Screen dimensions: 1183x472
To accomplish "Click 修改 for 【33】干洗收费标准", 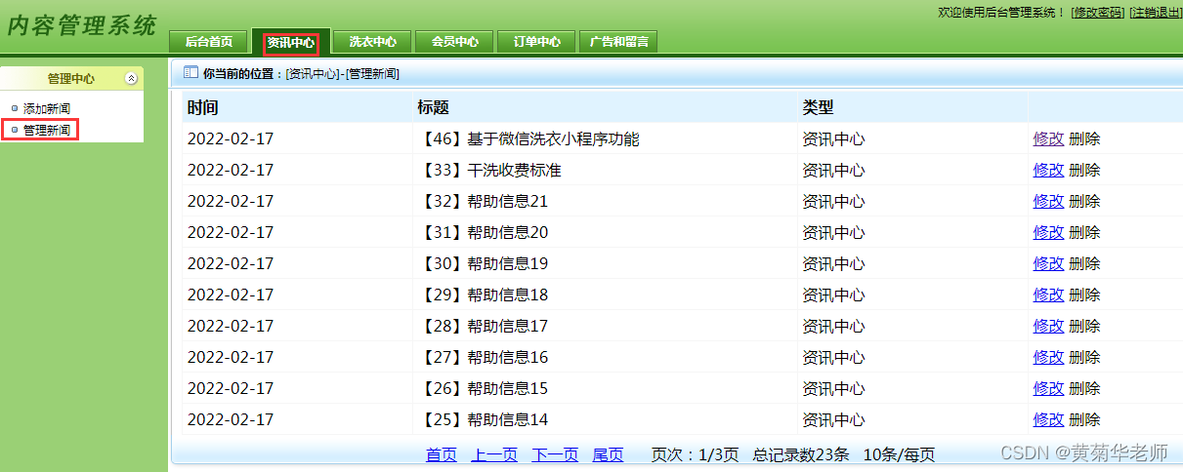I will pyautogui.click(x=1048, y=170).
